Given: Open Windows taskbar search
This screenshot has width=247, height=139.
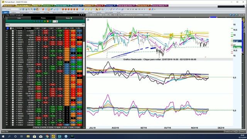Looking at the screenshot, I should point(9,136).
